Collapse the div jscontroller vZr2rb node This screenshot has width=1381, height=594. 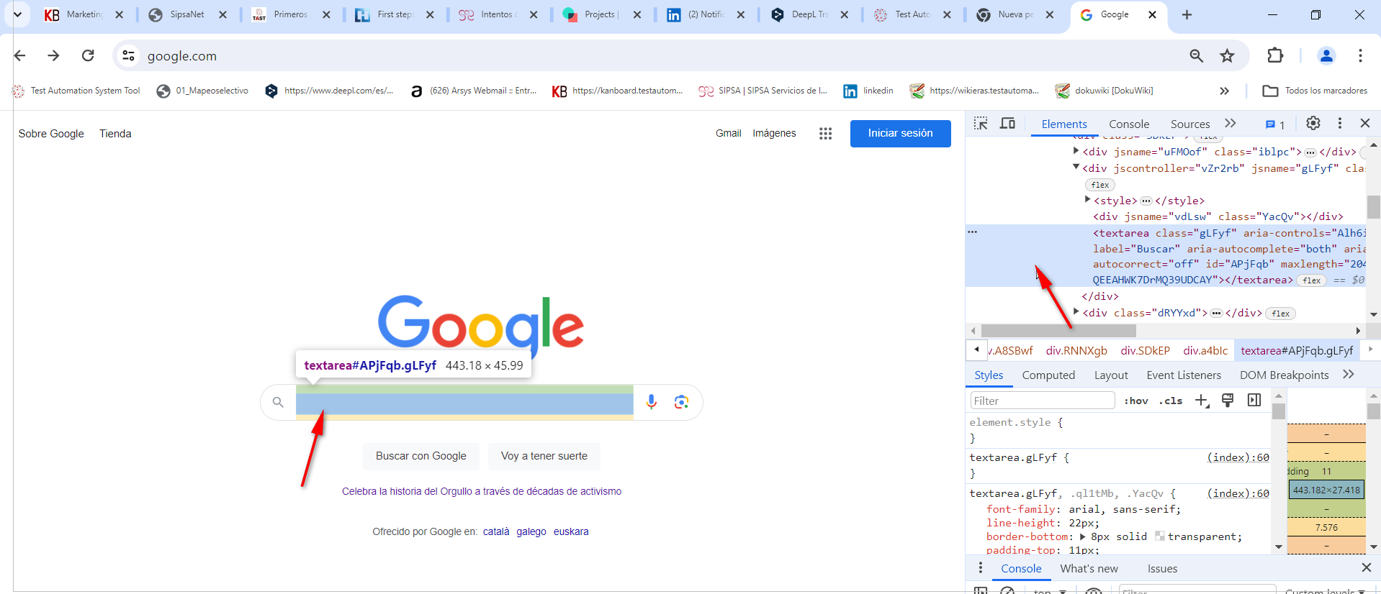(1076, 168)
